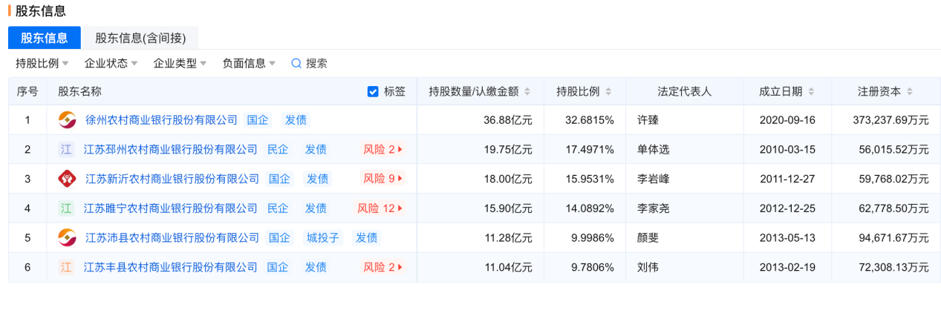Click the 江苏邳州农村商业银行 placeholder logo icon
This screenshot has height=319, width=941.
click(66, 149)
